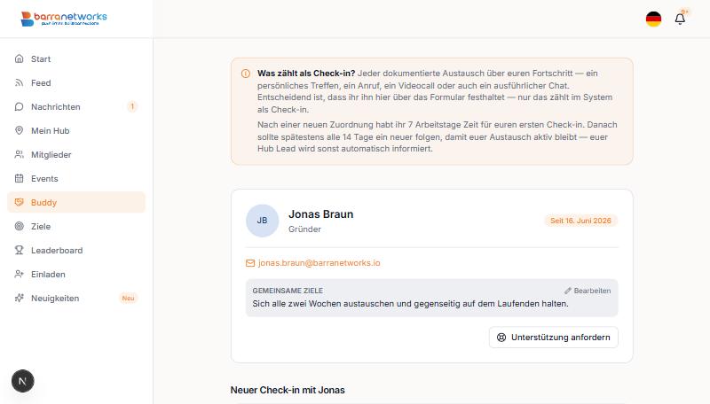
Task: Open the Einladen page
Action: pyautogui.click(x=76, y=275)
